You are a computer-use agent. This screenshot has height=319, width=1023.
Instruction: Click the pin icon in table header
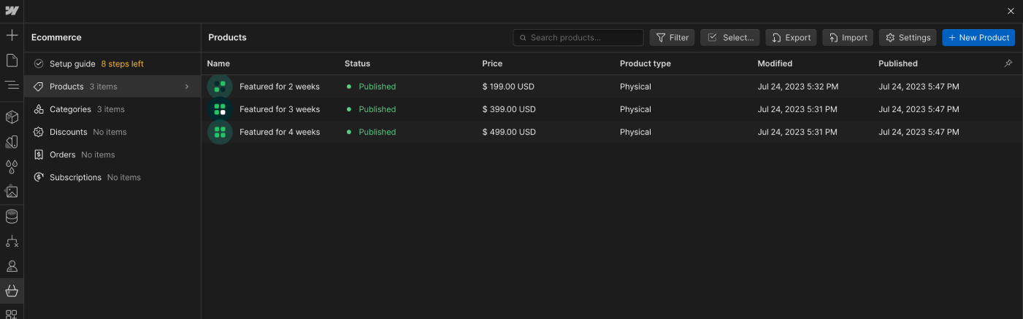(1008, 63)
